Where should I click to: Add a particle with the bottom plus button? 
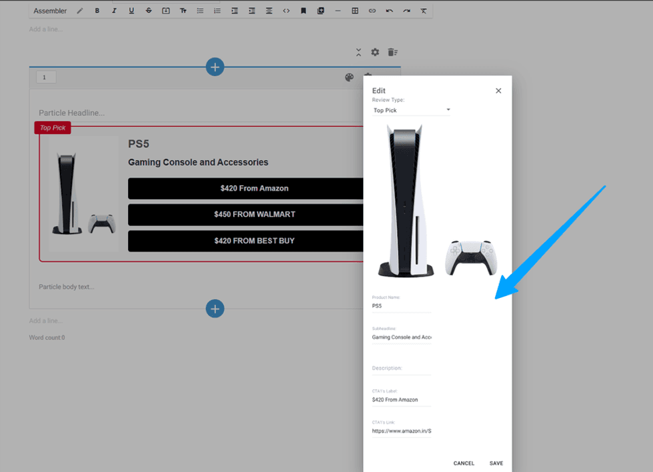[x=215, y=309]
